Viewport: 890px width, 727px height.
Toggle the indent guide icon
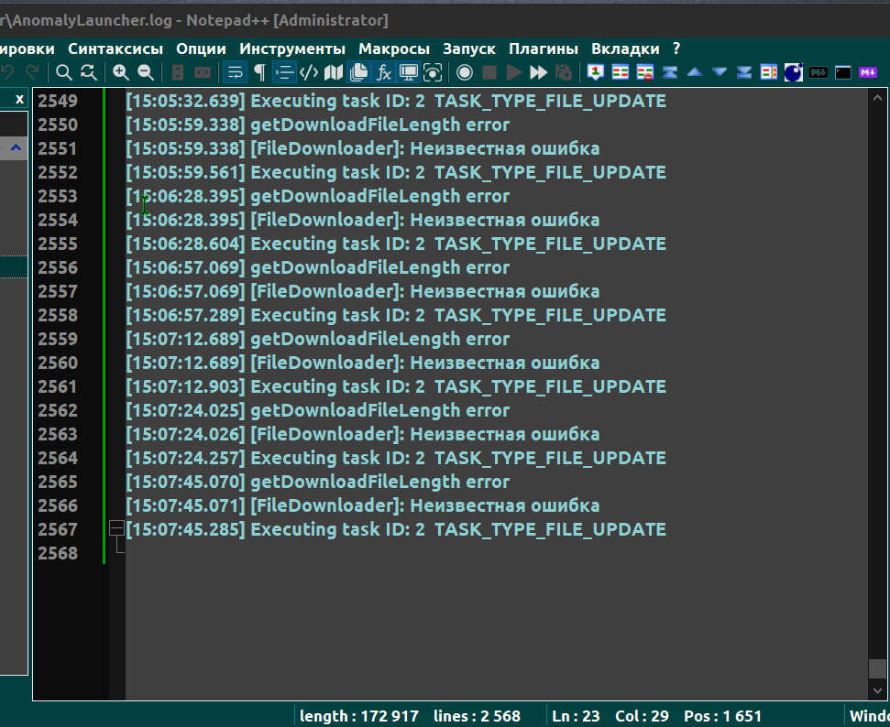pos(284,72)
